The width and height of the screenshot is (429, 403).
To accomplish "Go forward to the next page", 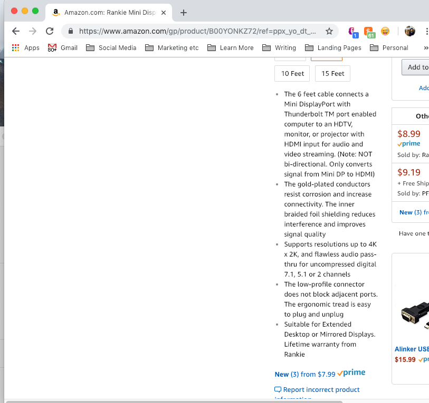I will click(x=33, y=31).
